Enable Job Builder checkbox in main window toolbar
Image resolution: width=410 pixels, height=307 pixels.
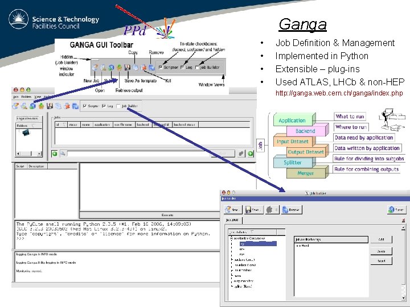pyautogui.click(x=118, y=106)
